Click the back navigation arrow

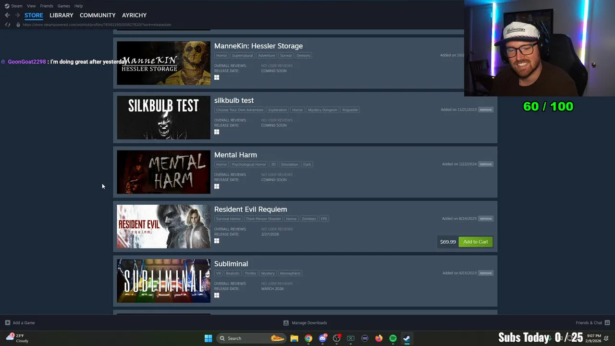[7, 15]
